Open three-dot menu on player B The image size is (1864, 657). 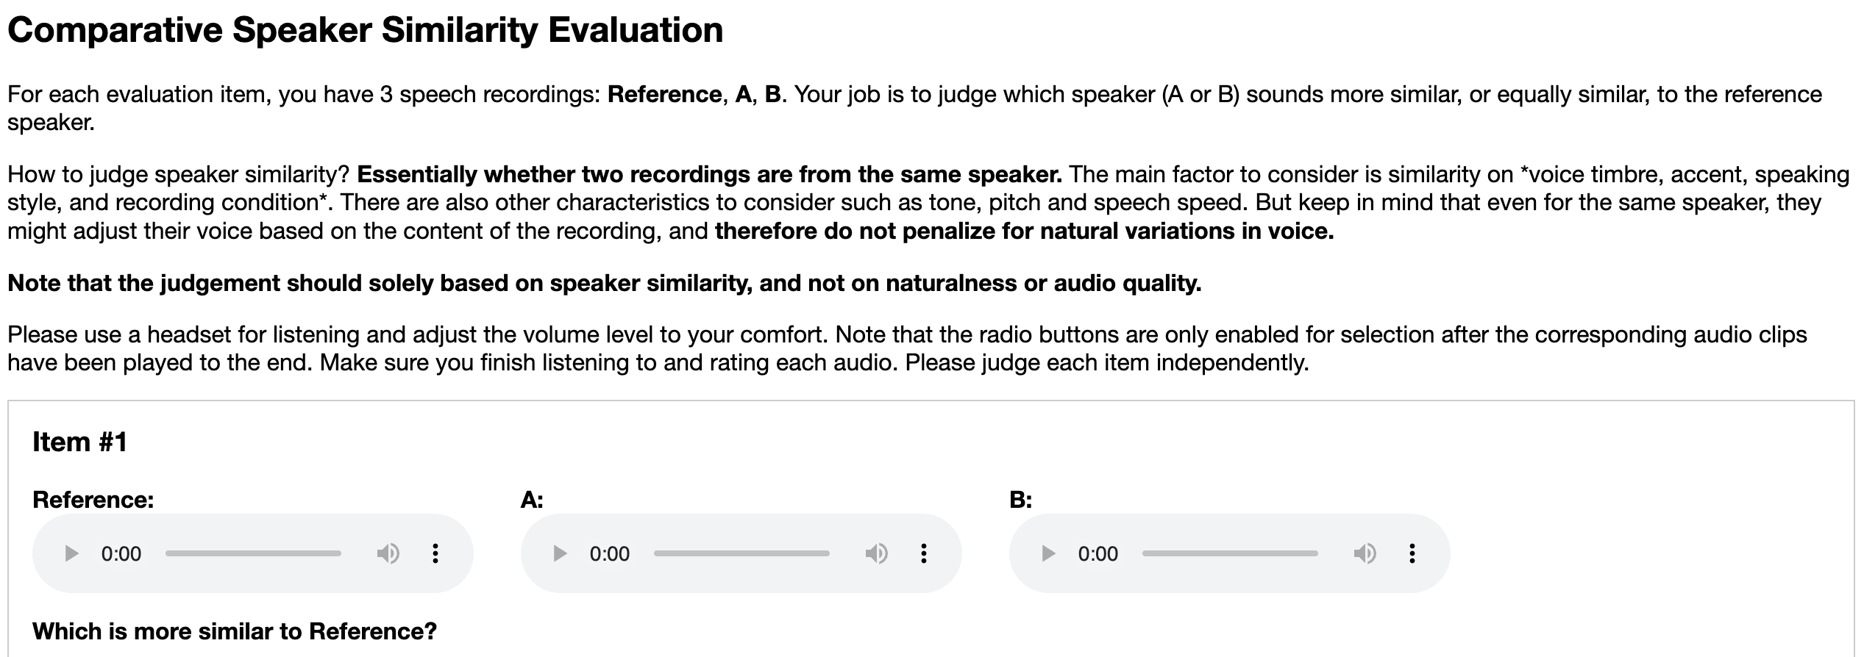click(1412, 553)
